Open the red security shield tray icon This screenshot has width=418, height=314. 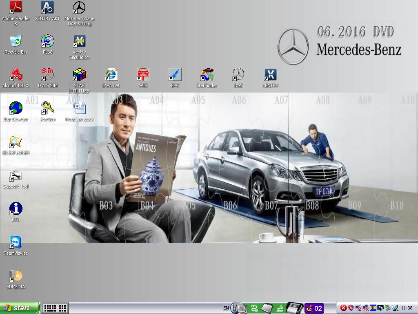(351, 308)
